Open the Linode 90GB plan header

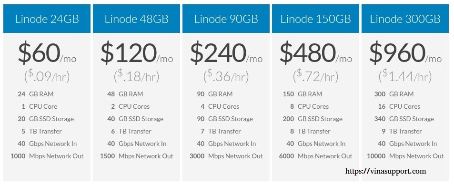pyautogui.click(x=226, y=19)
